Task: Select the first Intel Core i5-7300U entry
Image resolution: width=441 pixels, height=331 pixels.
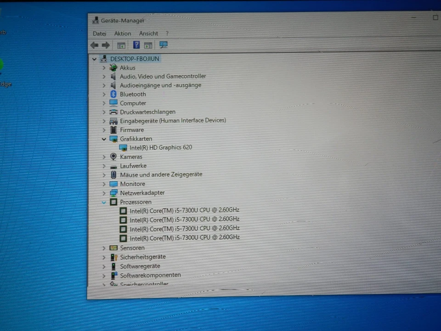Action: pyautogui.click(x=185, y=210)
